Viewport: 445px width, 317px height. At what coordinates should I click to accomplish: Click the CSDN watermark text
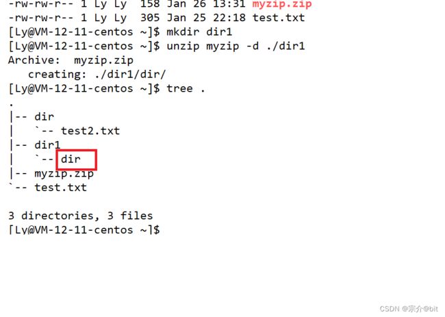pos(409,309)
